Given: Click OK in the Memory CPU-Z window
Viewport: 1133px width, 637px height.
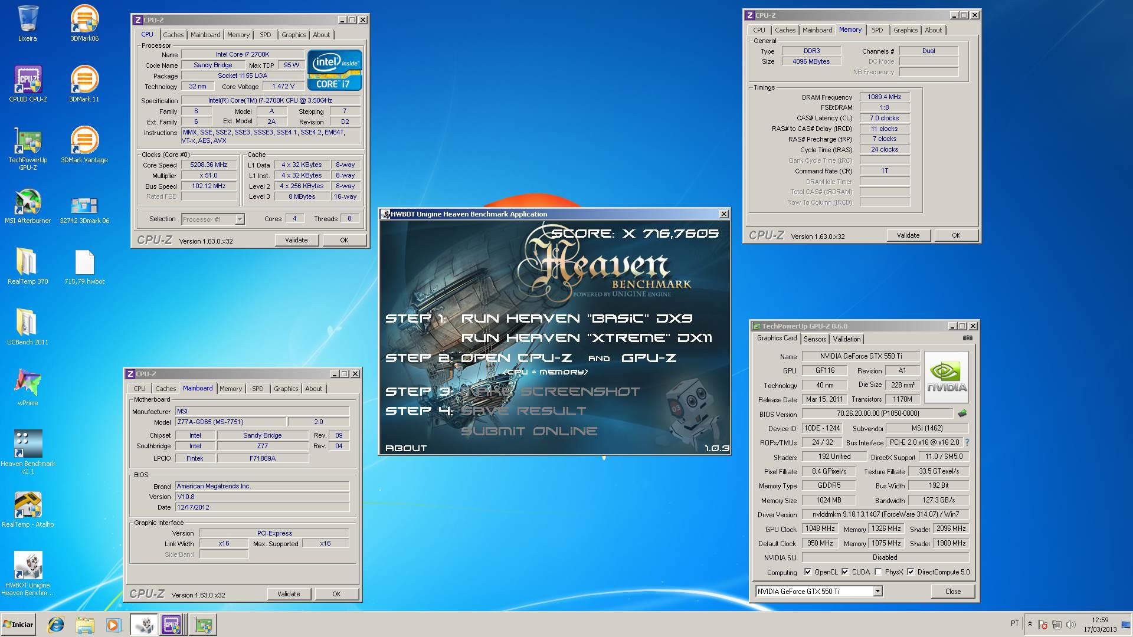Looking at the screenshot, I should pos(956,235).
